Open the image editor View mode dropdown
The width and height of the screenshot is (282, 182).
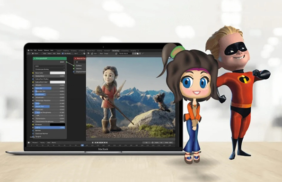coord(95,54)
